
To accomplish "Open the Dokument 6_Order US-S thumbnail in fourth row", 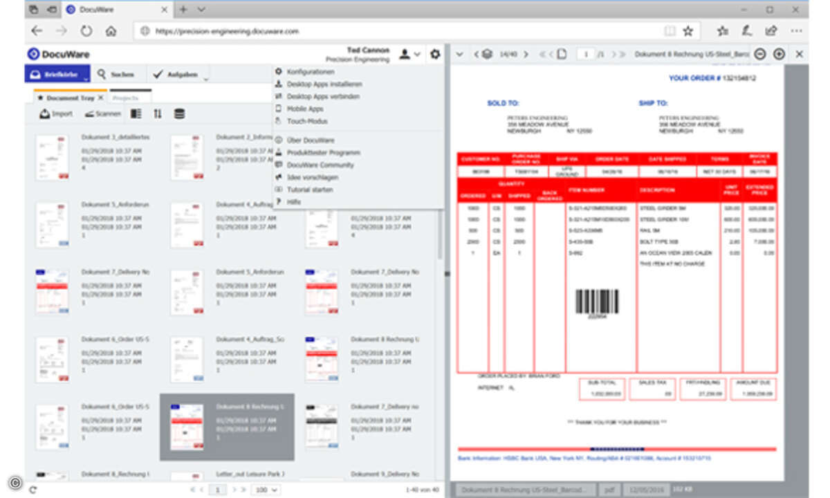I will [x=52, y=360].
